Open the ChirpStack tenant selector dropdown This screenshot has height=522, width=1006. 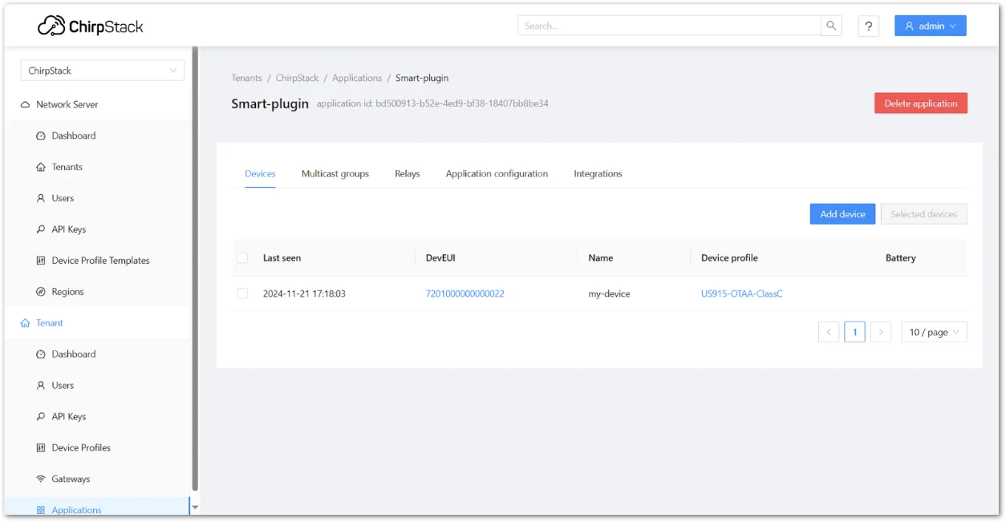(102, 71)
